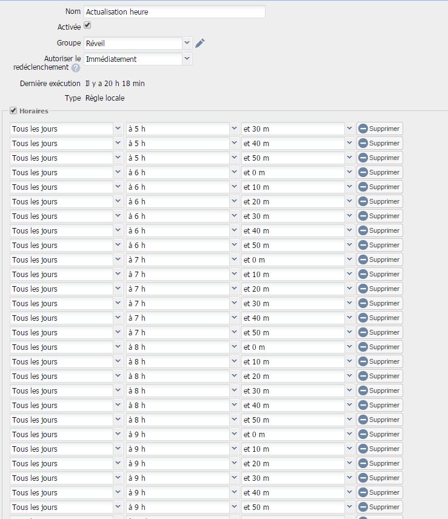This screenshot has height=519, width=448.
Task: Click the minus icon for 7 h 20 m
Action: [x=363, y=289]
